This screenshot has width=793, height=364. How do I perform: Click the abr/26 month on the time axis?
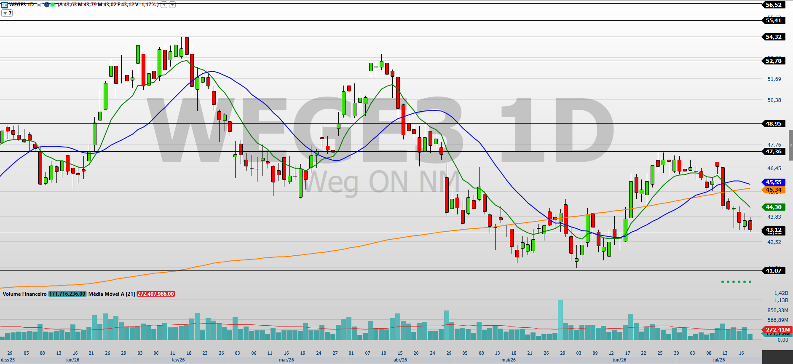coord(400,360)
